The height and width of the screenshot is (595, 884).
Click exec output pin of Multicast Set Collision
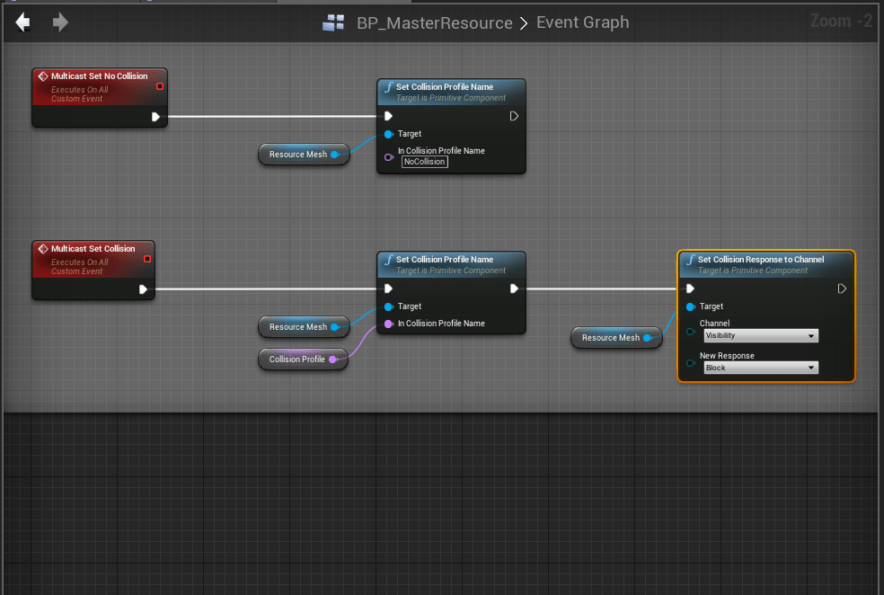pos(144,289)
